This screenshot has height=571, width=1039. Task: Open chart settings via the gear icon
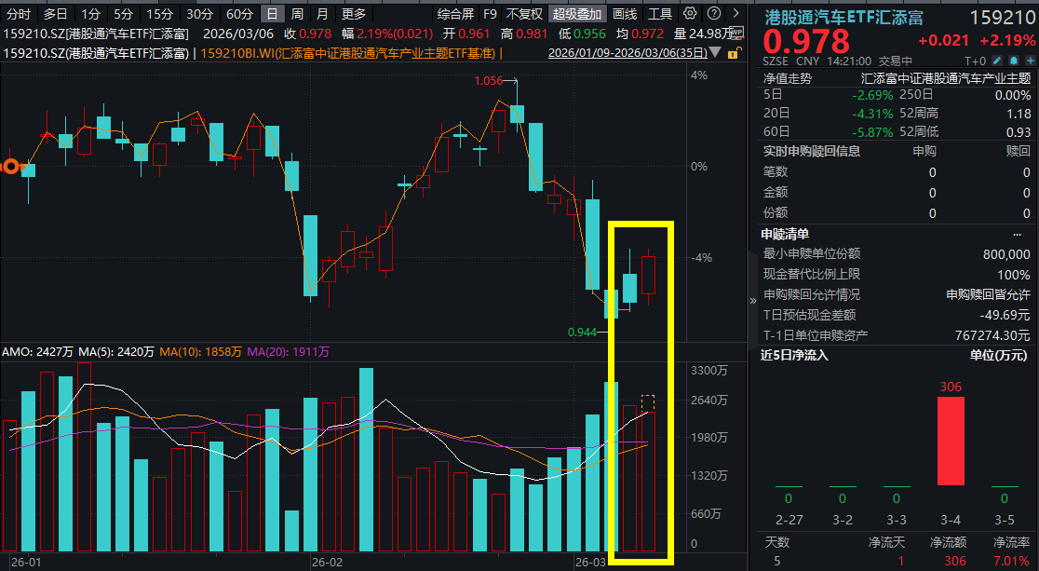click(x=690, y=14)
